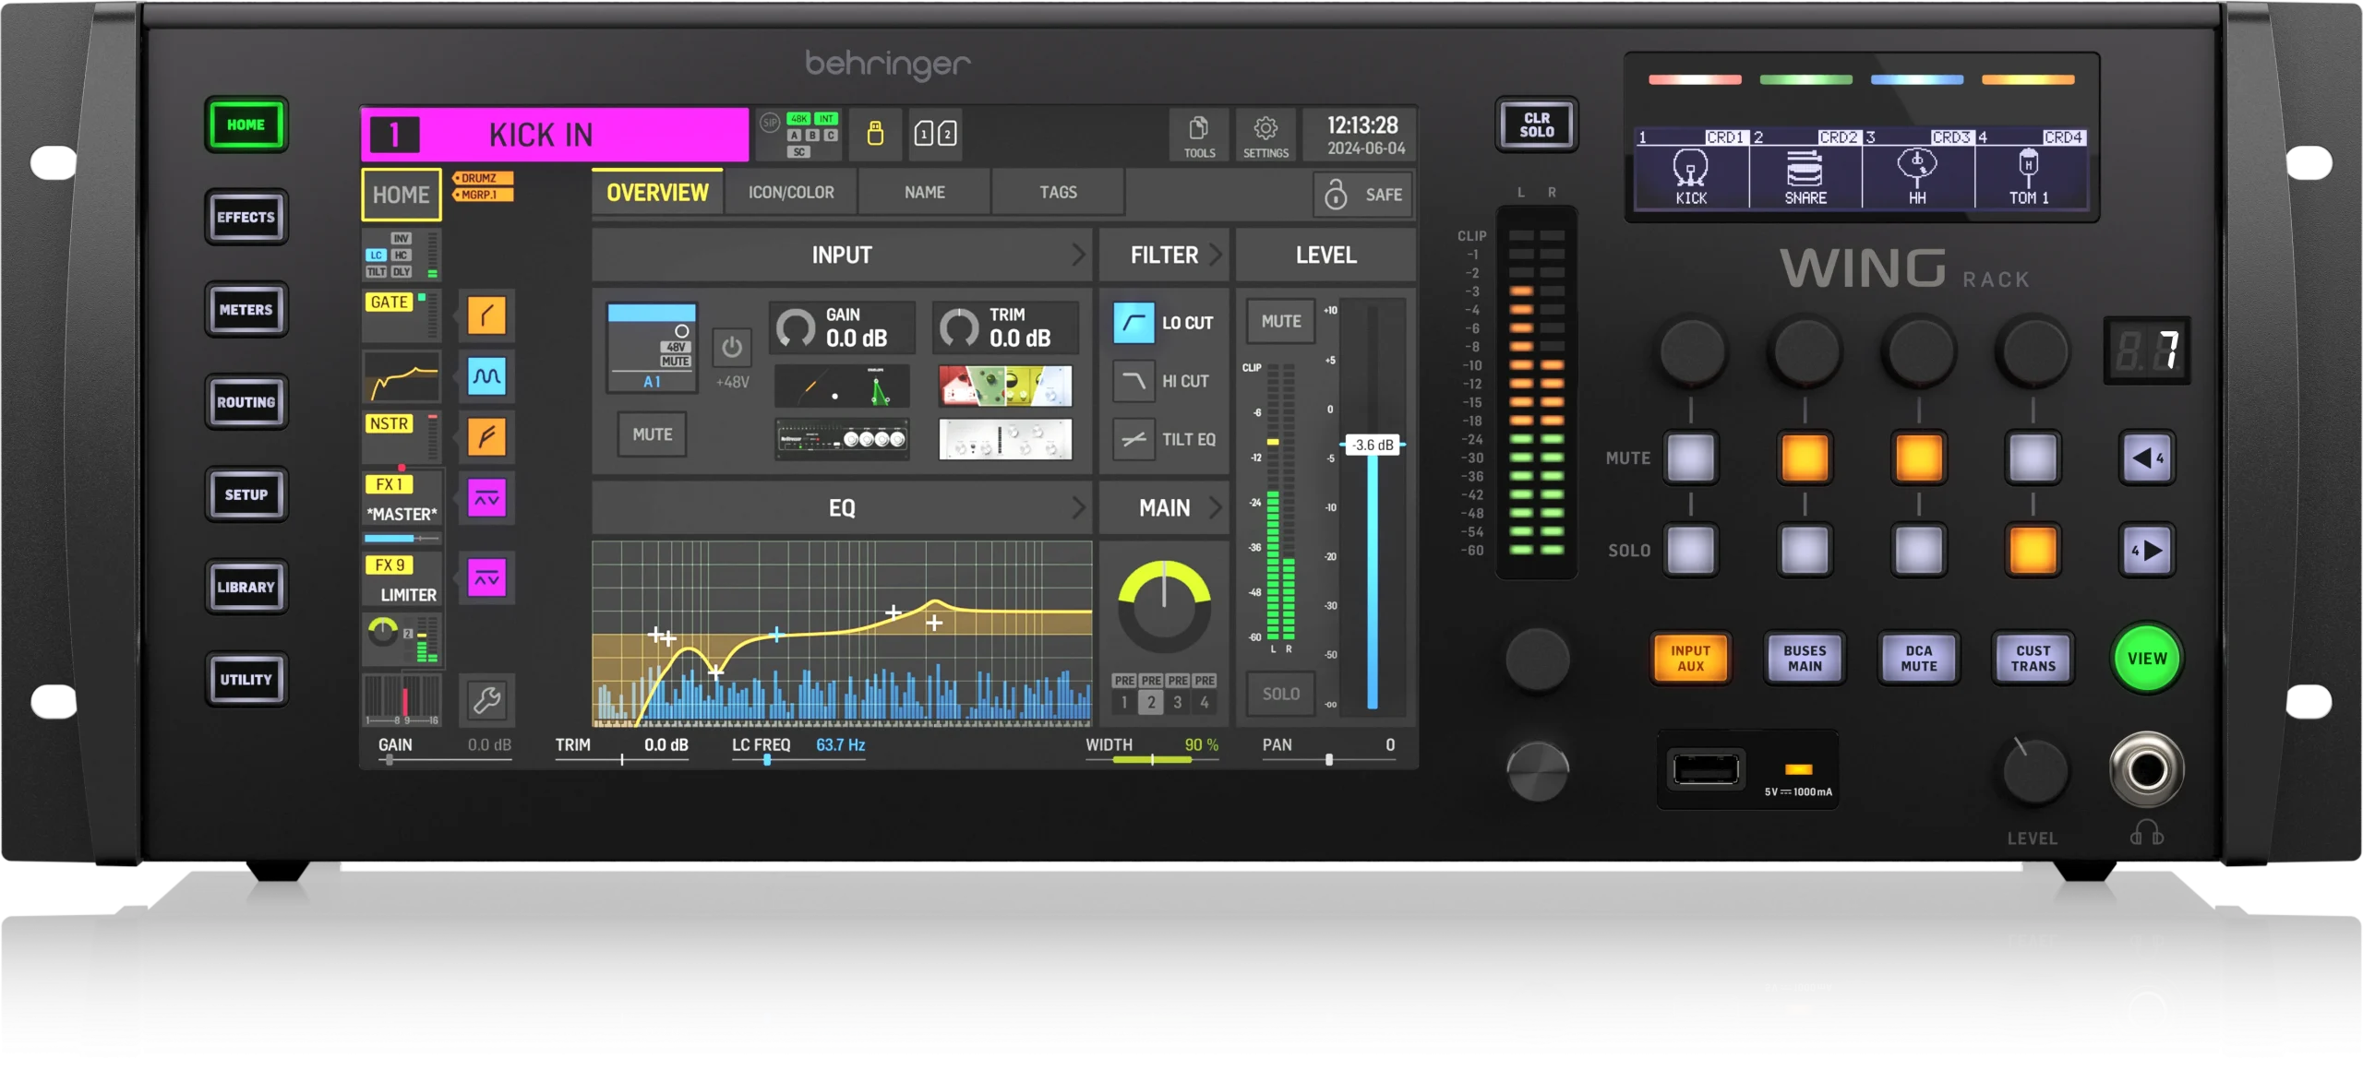Expand the EQ section arrow
Image resolution: width=2363 pixels, height=1070 pixels.
1078,507
